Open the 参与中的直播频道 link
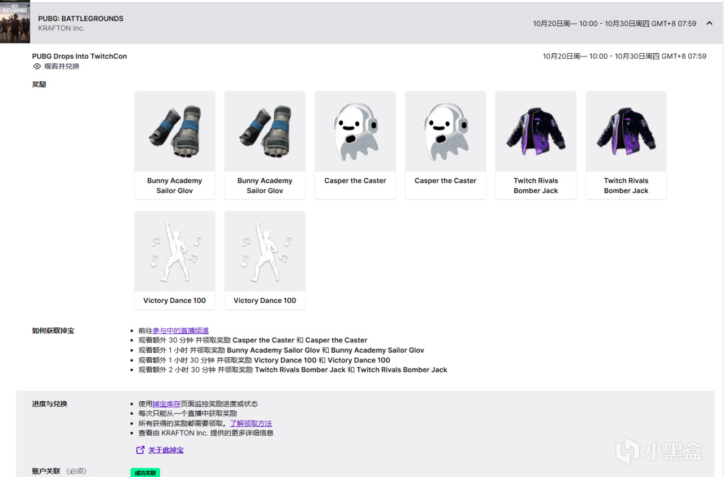724x477 pixels. point(180,331)
